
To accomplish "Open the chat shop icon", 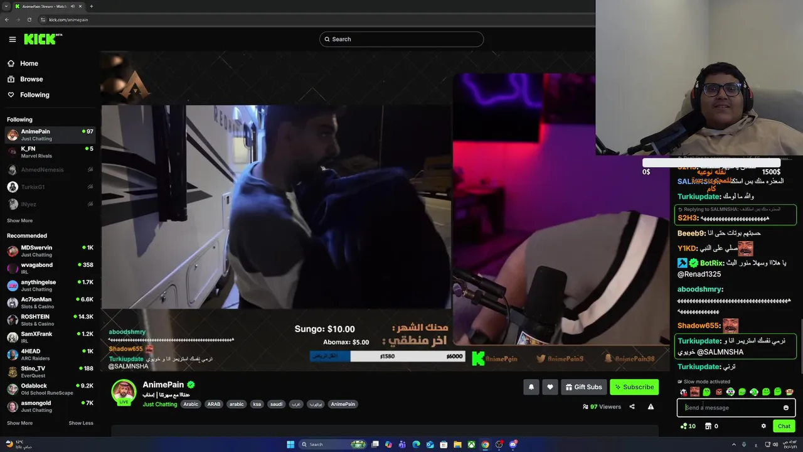I will click(708, 426).
